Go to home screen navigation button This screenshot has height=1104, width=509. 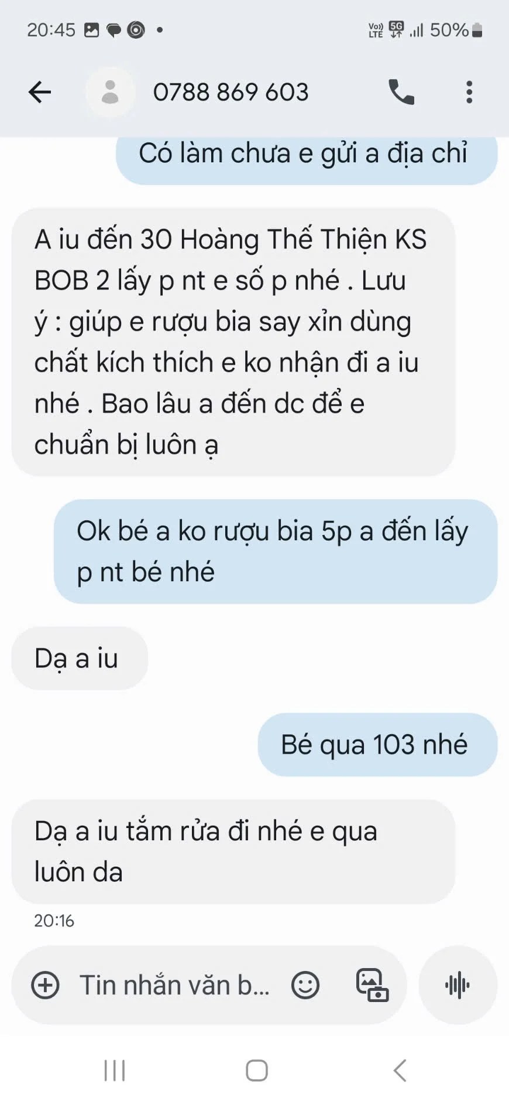(257, 1070)
